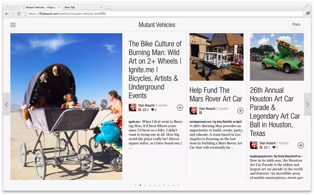Image resolution: width=314 pixels, height=195 pixels.
Task: Jump to last page indicator dot
Action: coord(178,185)
